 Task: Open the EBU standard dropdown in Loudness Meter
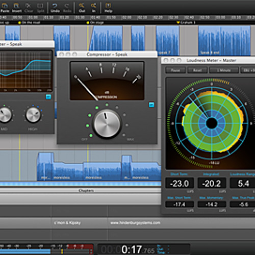pos(247,70)
